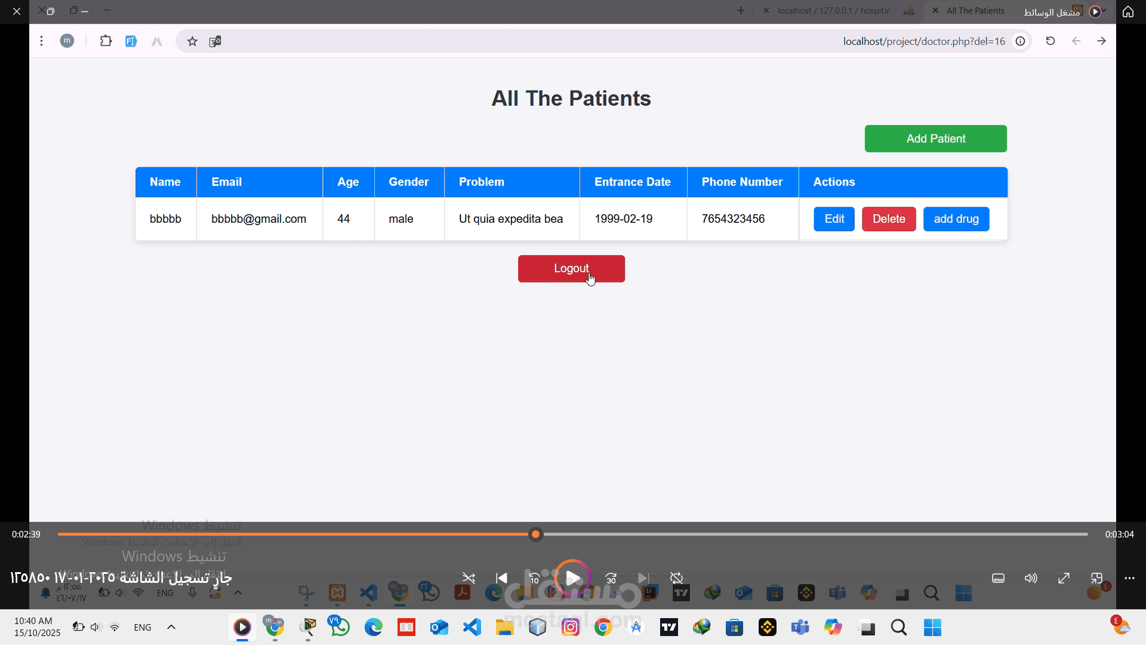
Task: Open the Windows Start menu
Action: click(x=932, y=627)
